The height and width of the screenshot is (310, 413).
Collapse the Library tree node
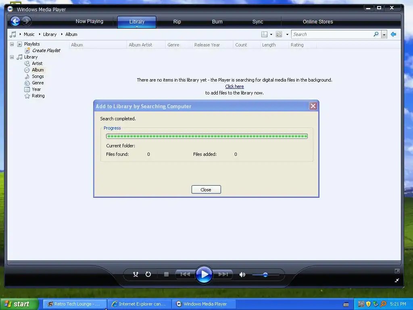click(x=12, y=57)
